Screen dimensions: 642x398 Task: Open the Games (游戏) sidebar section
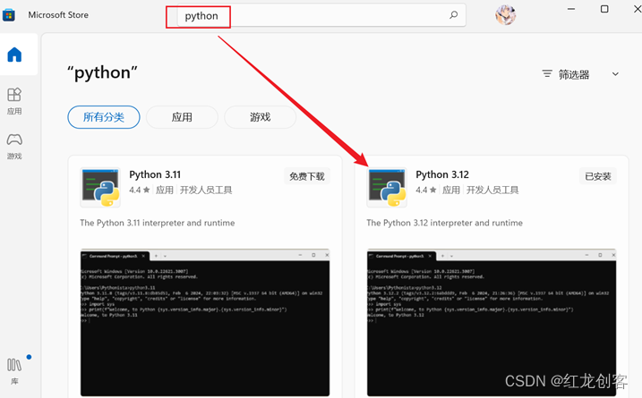(14, 146)
